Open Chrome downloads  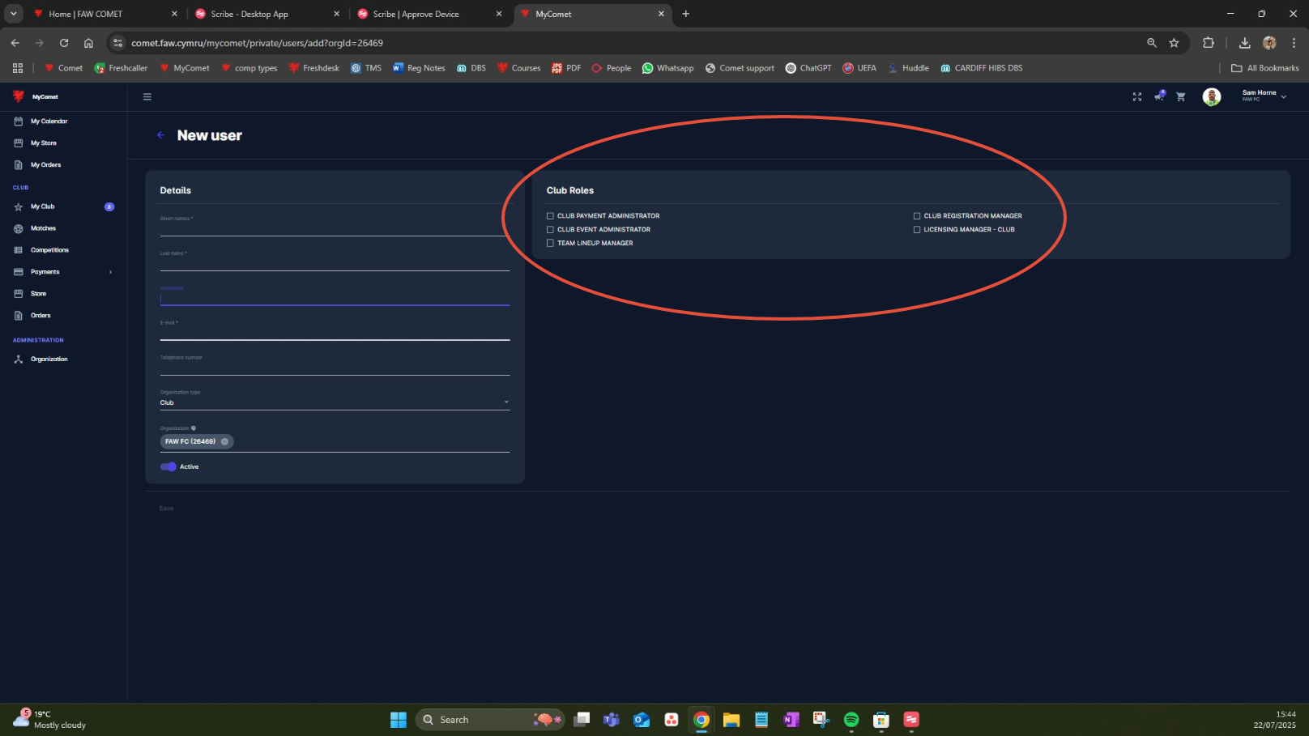[1245, 43]
